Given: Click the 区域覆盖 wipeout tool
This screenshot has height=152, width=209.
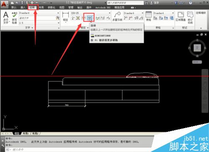Looking at the screenshot, I should [181, 16].
